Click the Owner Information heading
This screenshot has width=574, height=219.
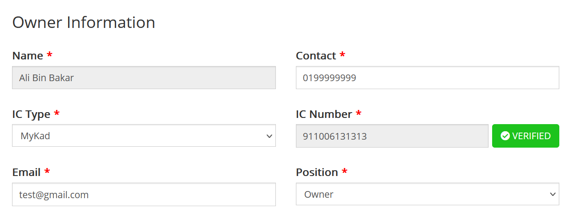pos(84,22)
